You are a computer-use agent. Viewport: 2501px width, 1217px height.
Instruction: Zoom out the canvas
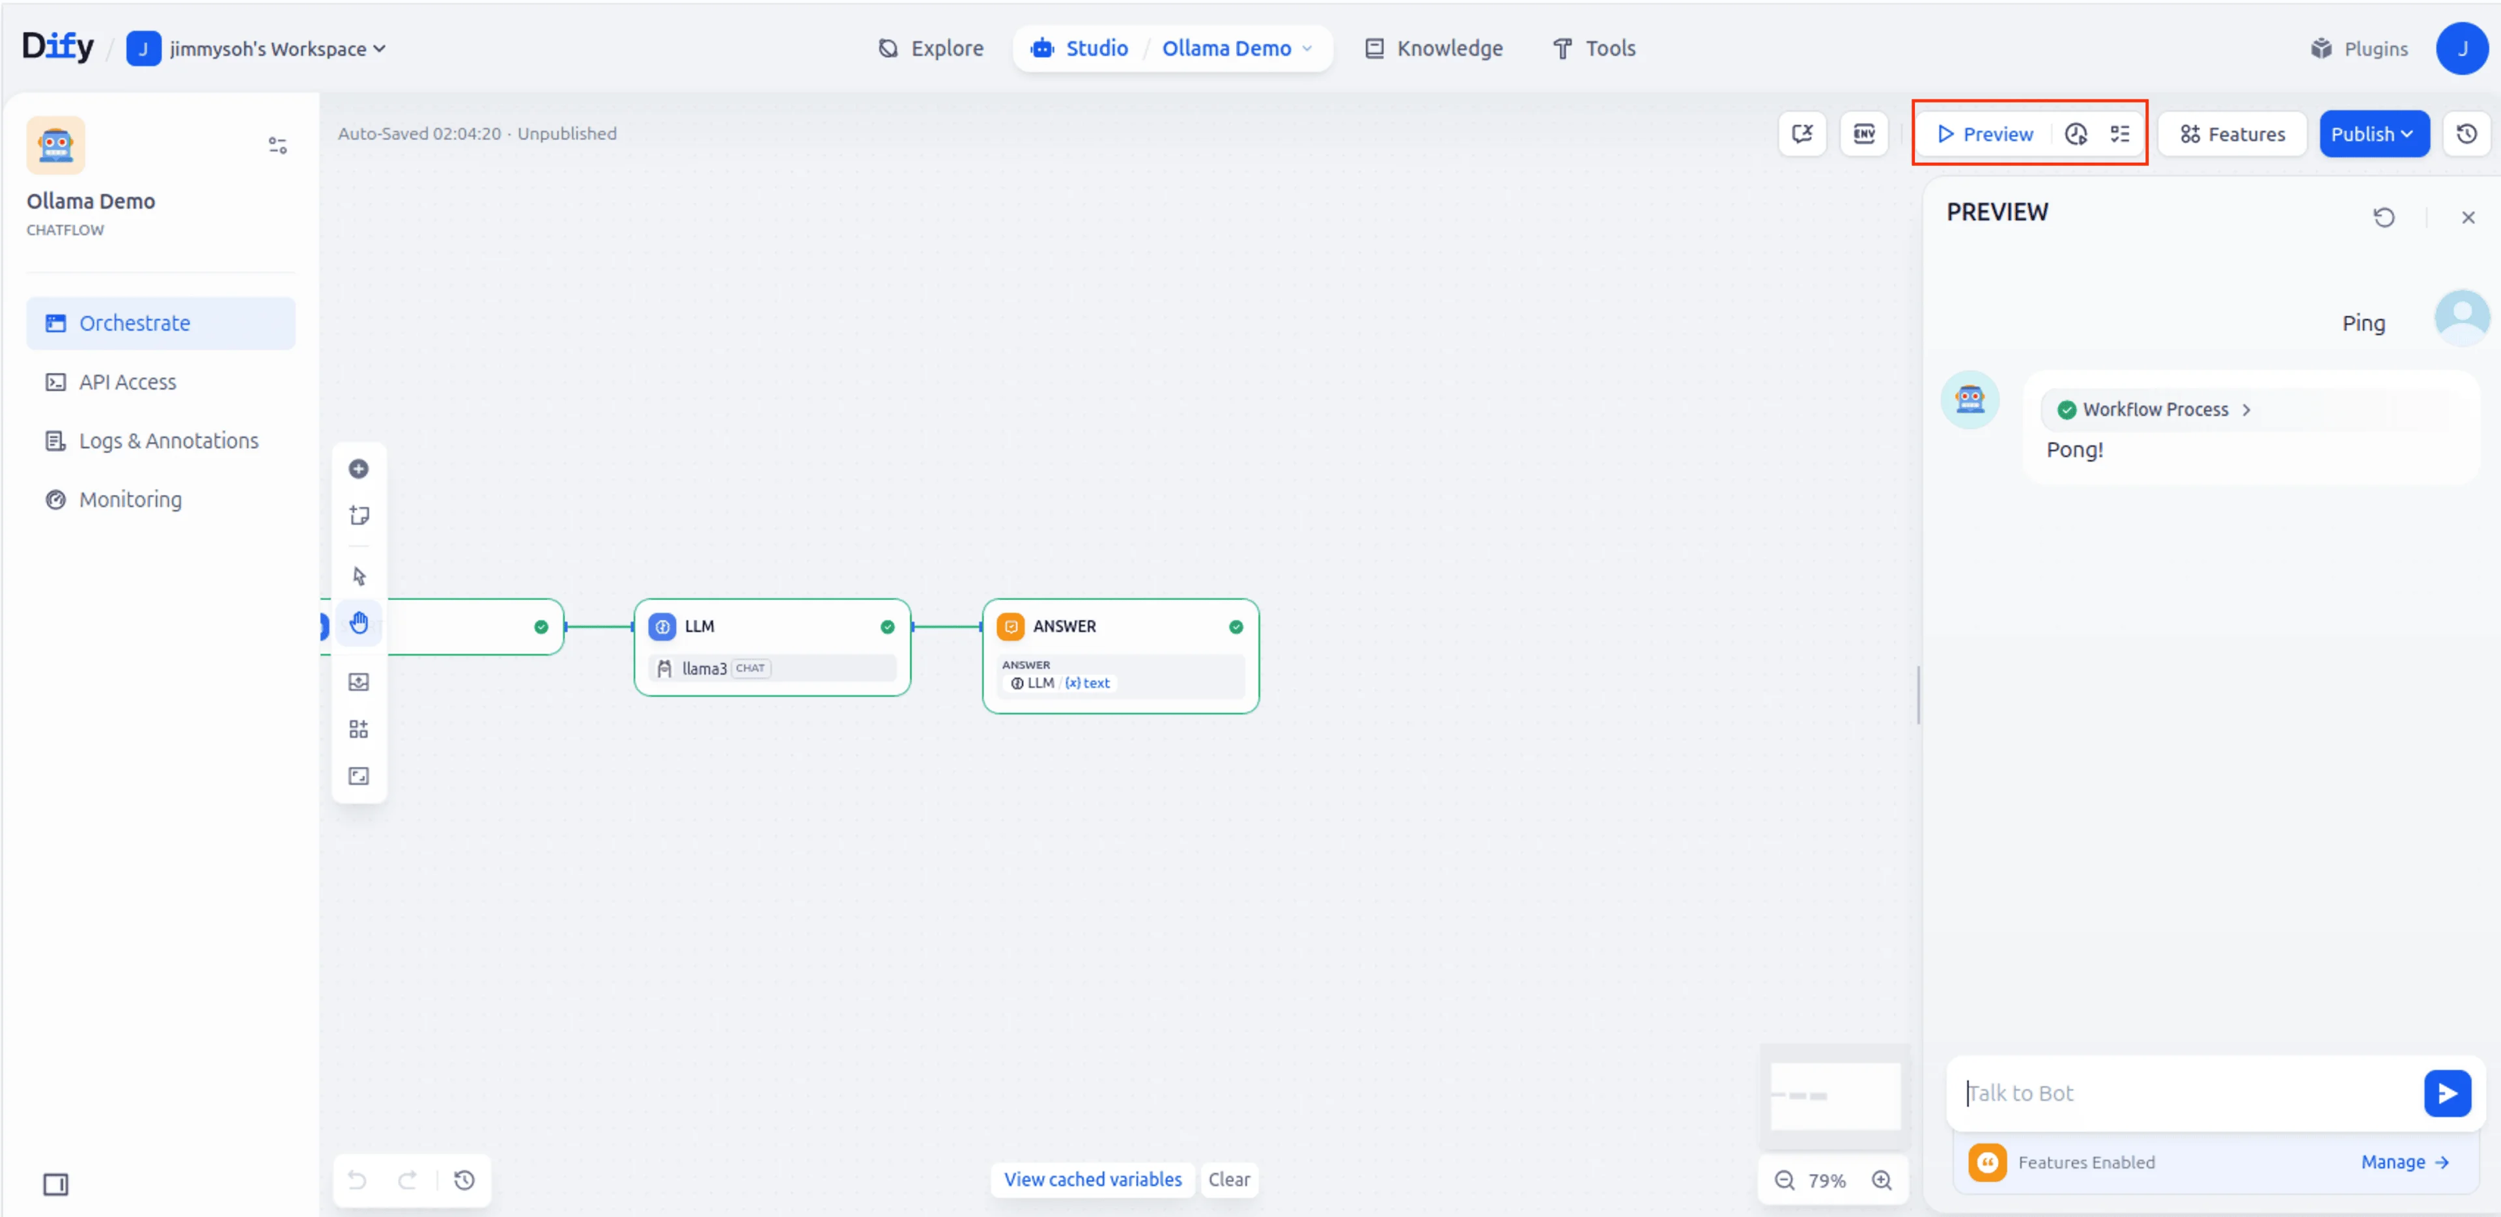1785,1180
